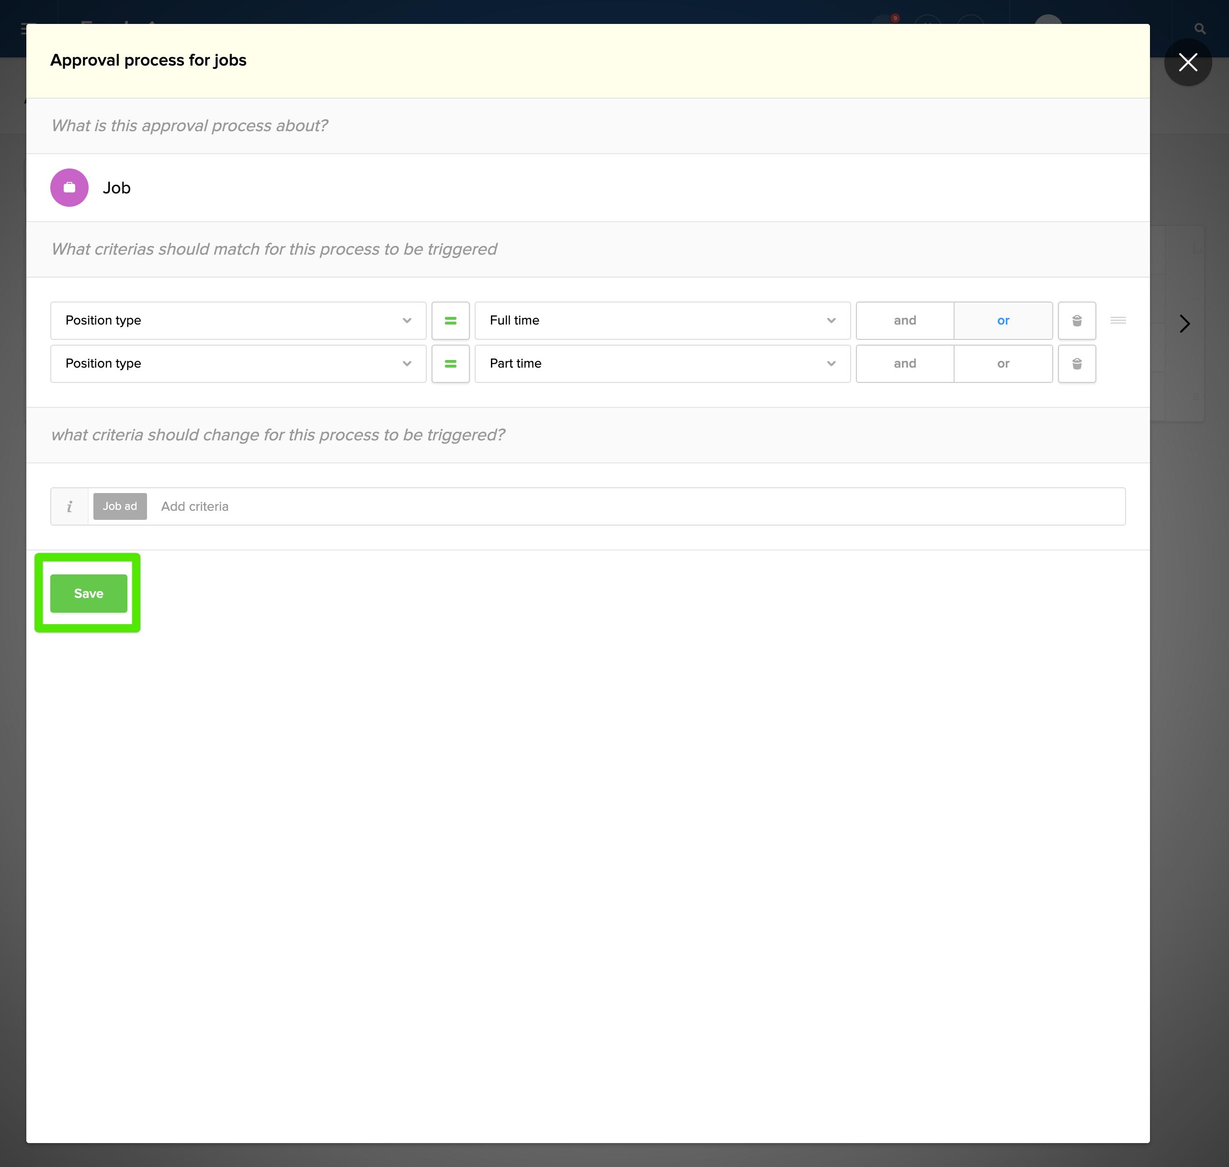The image size is (1229, 1167).
Task: Click the search magnifier in the top bar
Action: pyautogui.click(x=1200, y=29)
